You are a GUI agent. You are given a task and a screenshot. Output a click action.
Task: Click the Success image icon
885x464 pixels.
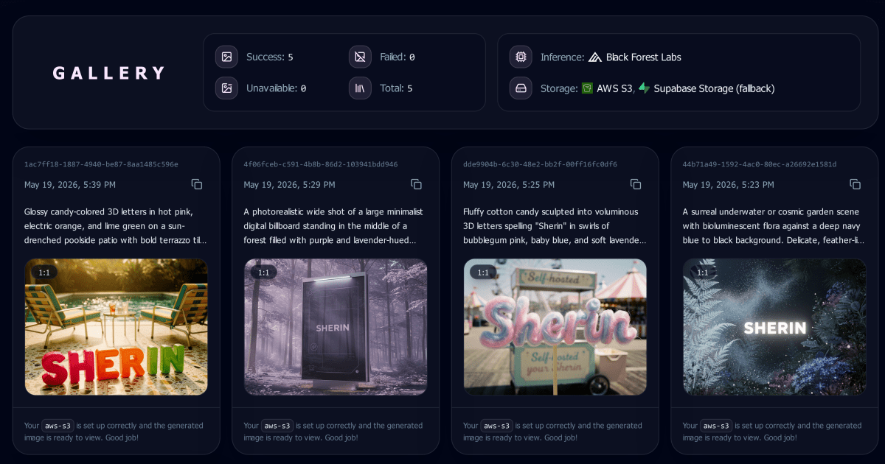226,57
